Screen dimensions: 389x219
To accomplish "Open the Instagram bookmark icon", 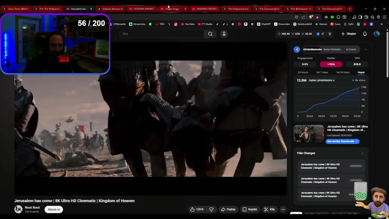I will pyautogui.click(x=176, y=24).
